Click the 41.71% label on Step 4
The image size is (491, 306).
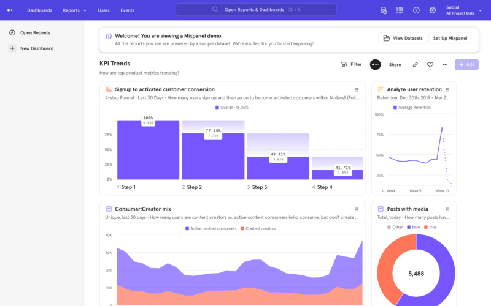343,170
